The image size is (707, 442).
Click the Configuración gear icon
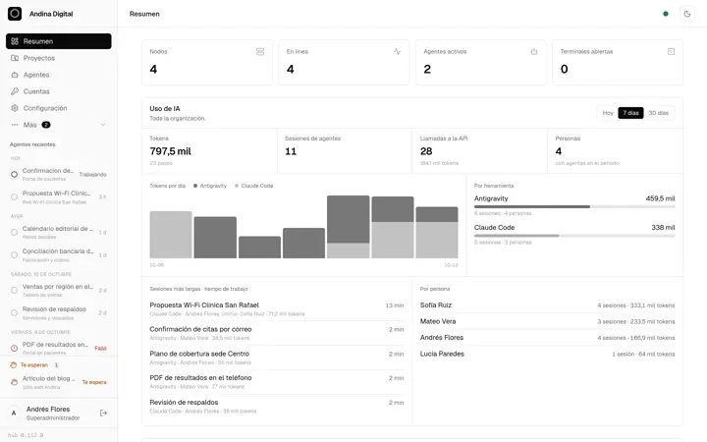[15, 108]
